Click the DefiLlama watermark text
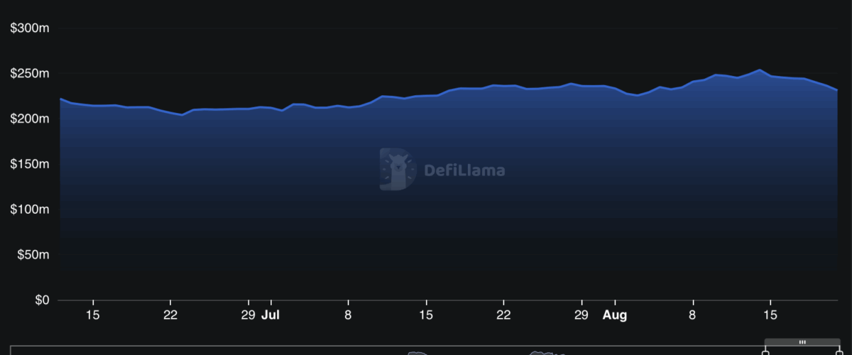 (x=464, y=170)
